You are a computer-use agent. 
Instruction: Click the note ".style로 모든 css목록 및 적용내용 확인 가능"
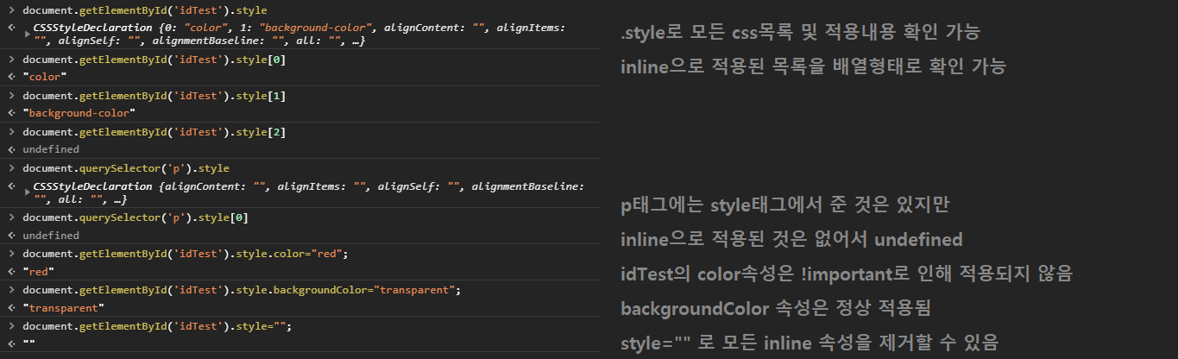click(x=800, y=34)
